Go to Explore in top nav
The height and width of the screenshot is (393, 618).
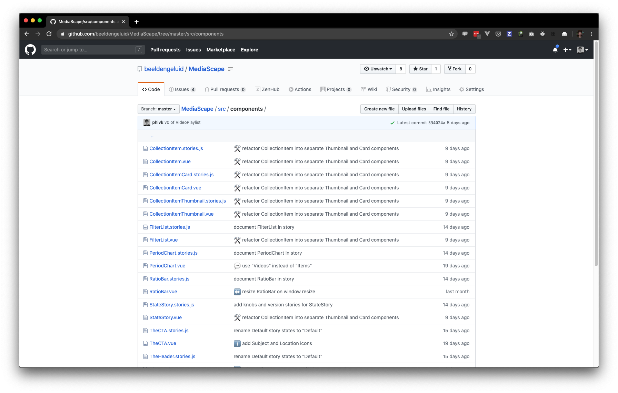(249, 50)
